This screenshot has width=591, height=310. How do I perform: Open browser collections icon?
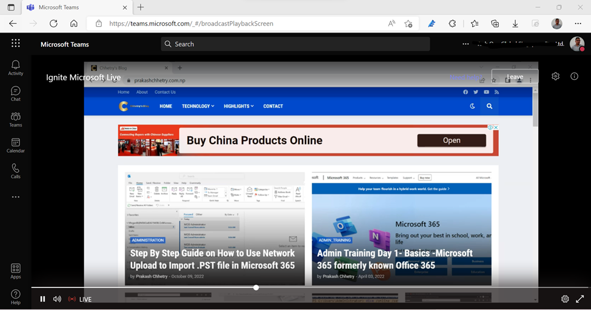495,24
